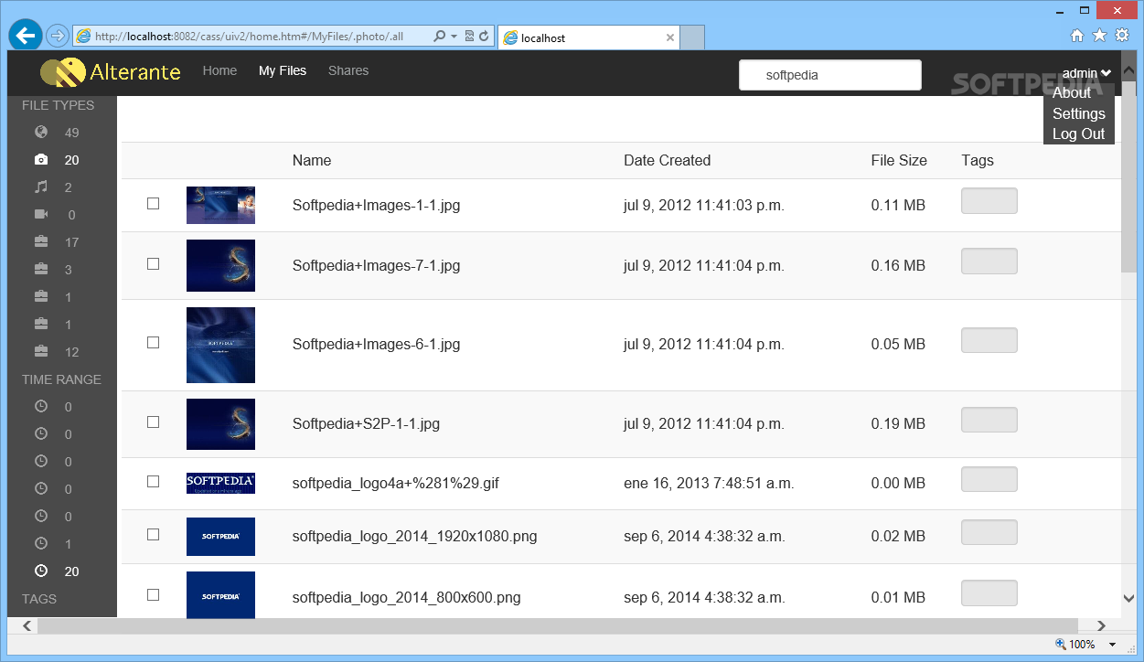Select Log Out in admin menu
Screen dimensions: 1144x662
(x=1079, y=133)
